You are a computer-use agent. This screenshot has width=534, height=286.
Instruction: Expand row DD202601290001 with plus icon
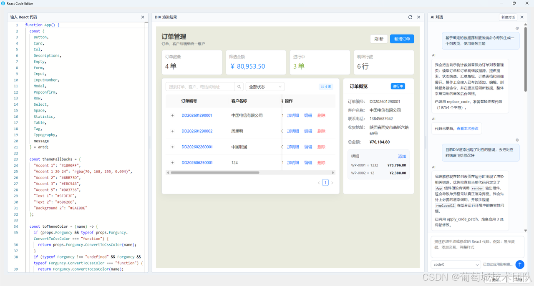coord(172,115)
